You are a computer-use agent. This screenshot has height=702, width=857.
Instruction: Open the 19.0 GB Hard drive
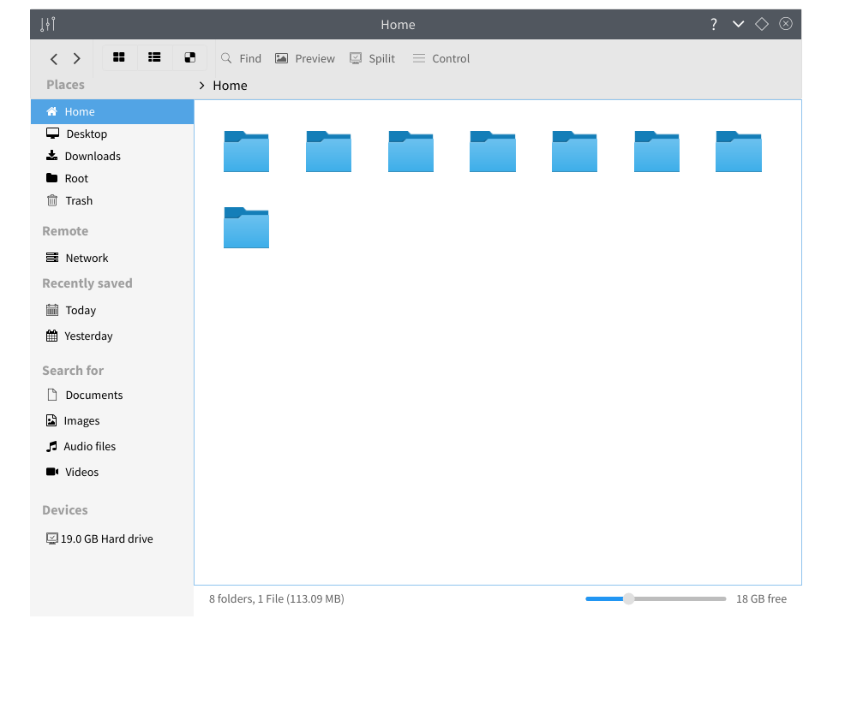pyautogui.click(x=105, y=538)
